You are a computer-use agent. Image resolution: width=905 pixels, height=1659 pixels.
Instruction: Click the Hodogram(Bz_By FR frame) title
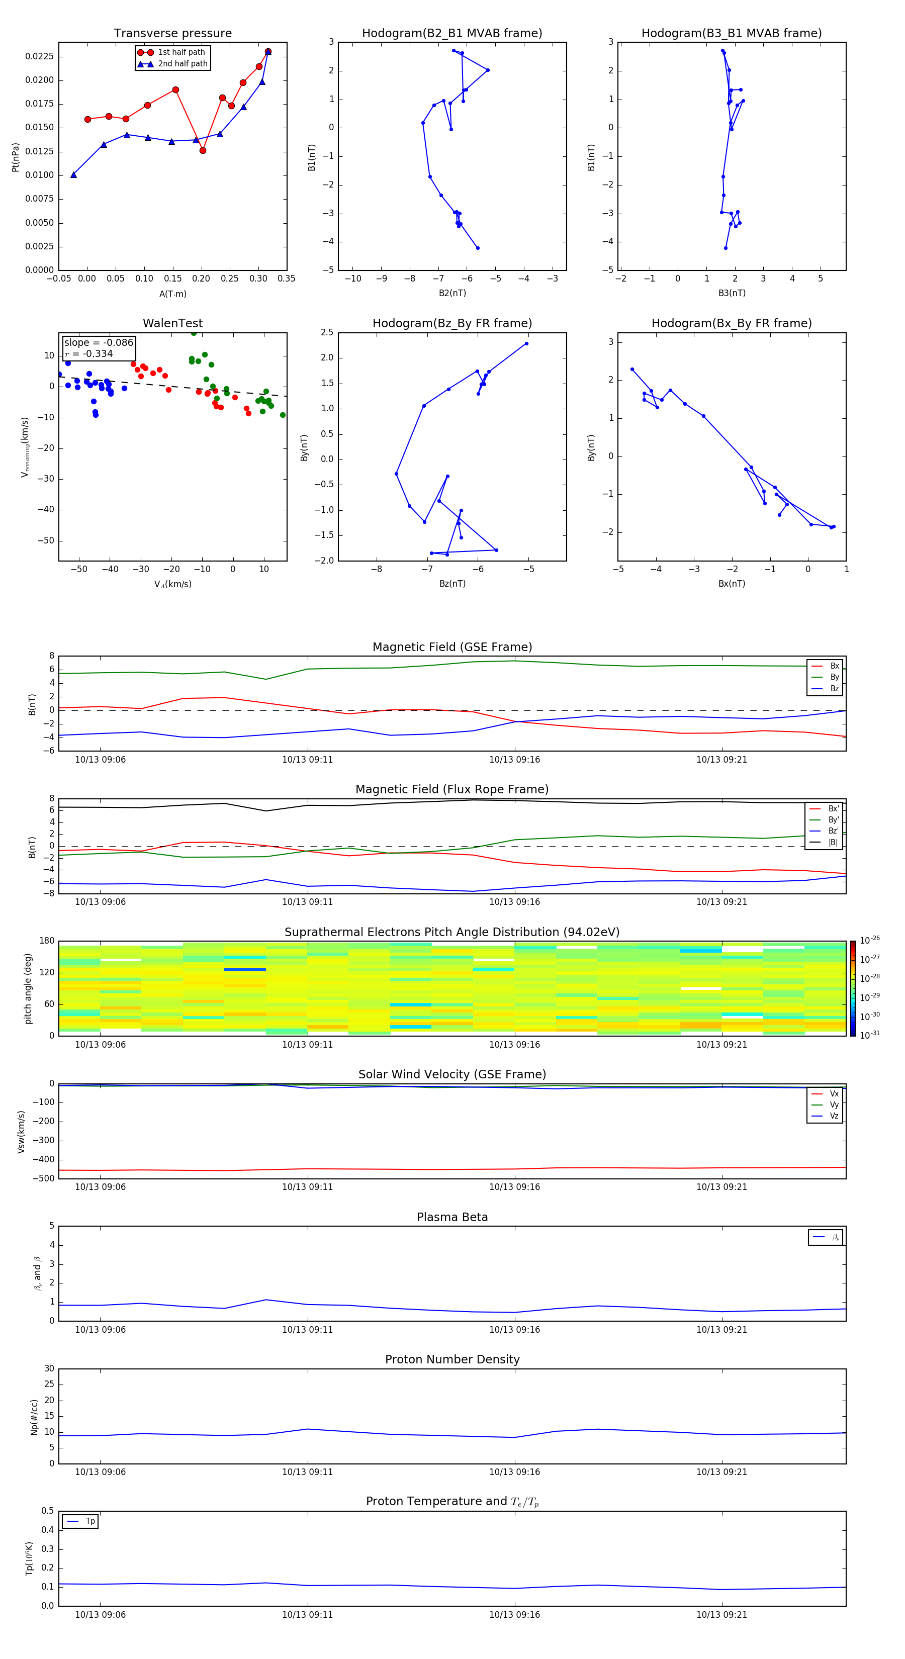452,323
